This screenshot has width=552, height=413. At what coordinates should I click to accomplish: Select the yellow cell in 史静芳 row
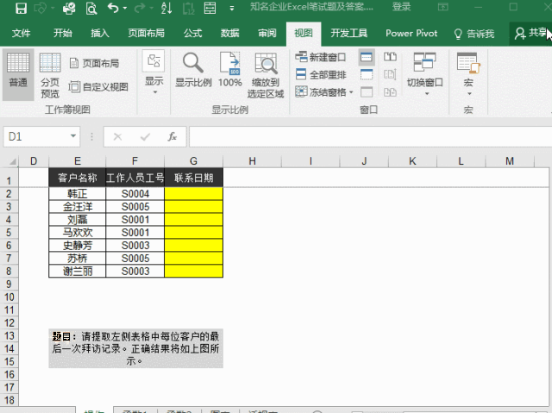pos(193,245)
